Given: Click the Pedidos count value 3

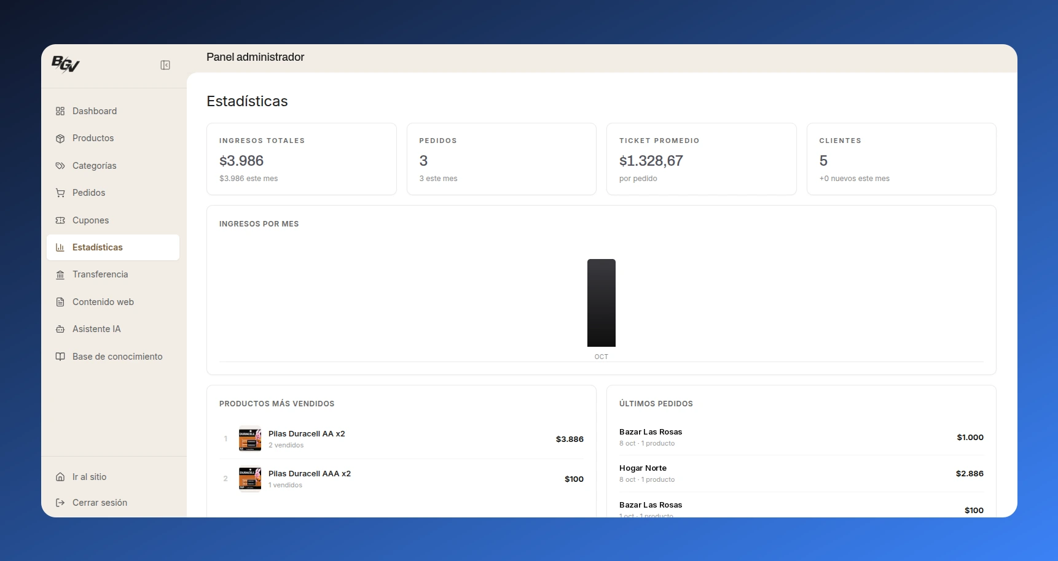Looking at the screenshot, I should (x=423, y=161).
